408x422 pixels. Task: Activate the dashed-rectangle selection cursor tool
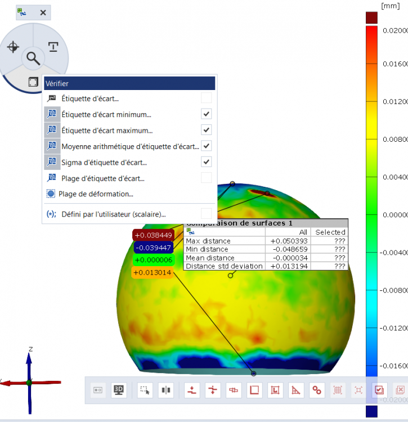point(145,389)
